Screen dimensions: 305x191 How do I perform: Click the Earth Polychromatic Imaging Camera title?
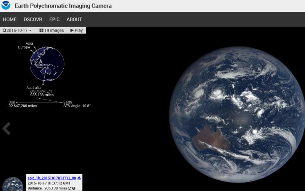click(63, 6)
